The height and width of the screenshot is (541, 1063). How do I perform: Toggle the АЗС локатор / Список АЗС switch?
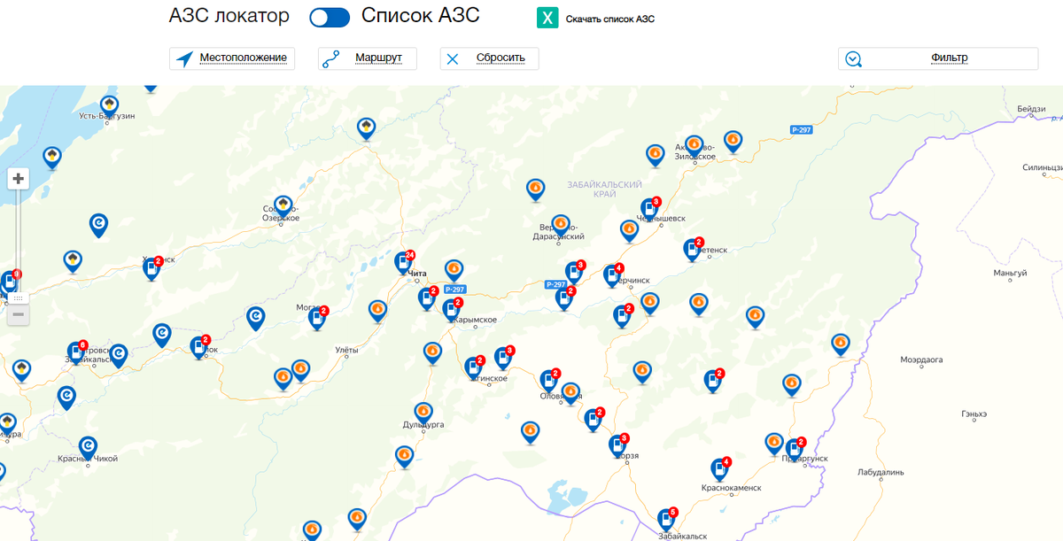point(329,18)
